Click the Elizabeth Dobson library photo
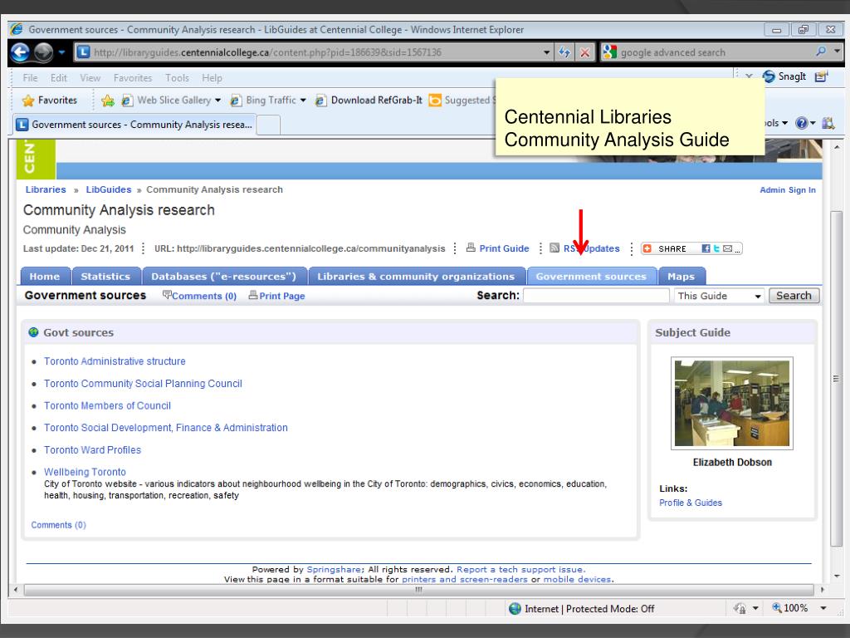The image size is (850, 638). [732, 403]
